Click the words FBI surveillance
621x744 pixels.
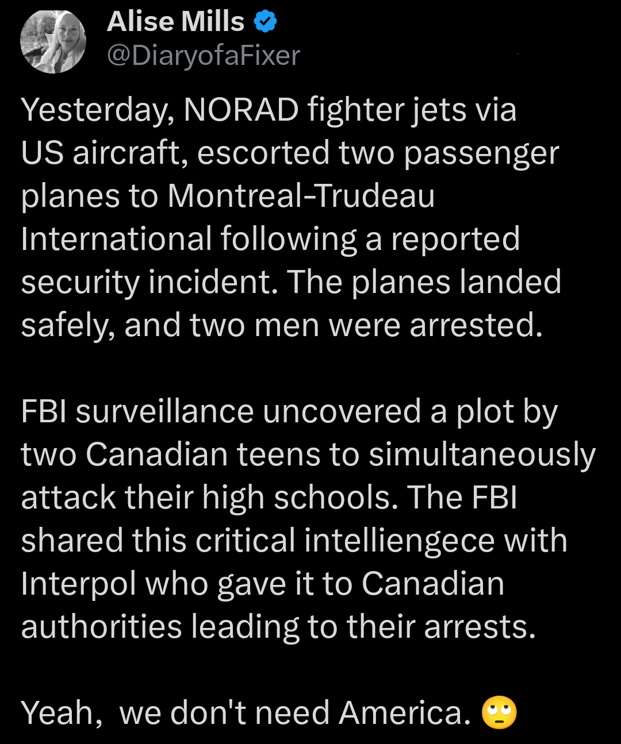[137, 411]
